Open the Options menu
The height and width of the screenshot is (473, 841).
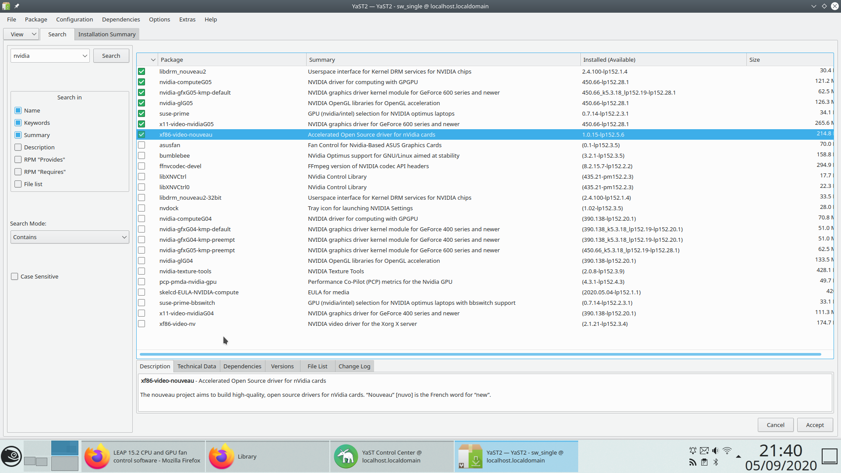tap(159, 19)
